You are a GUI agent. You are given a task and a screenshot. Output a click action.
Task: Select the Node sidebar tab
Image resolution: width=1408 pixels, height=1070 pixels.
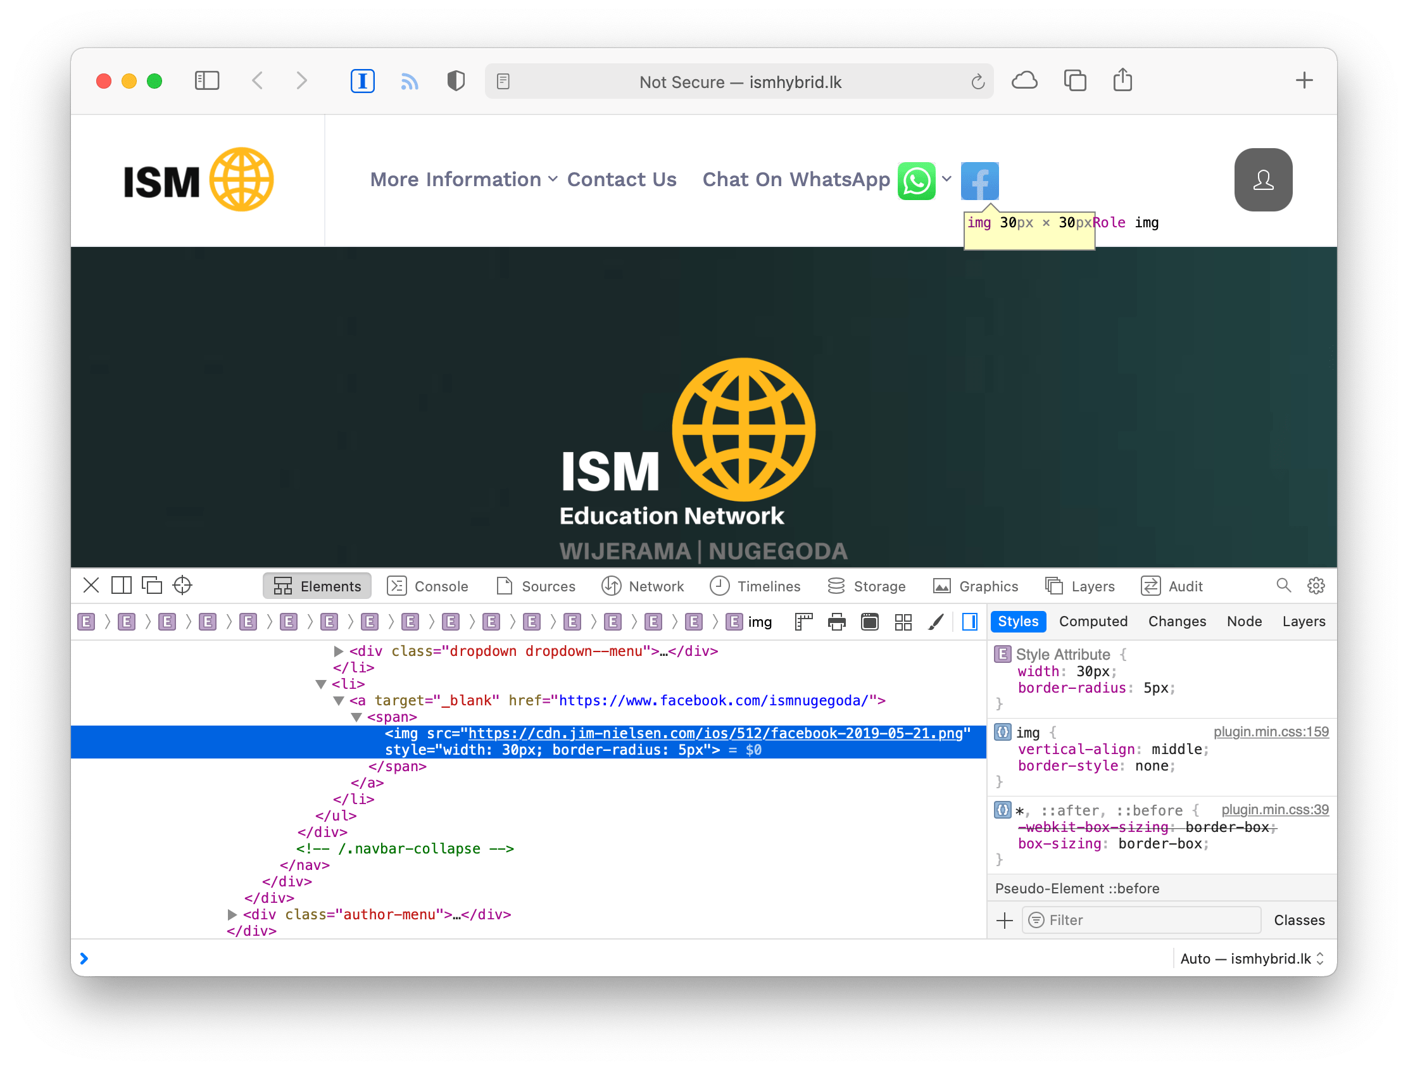pos(1243,621)
